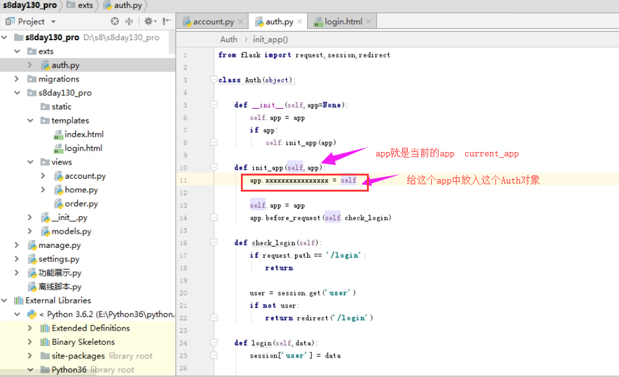Open the Project panel settings gear menu
Screen dimensions: 619x377
[148, 21]
